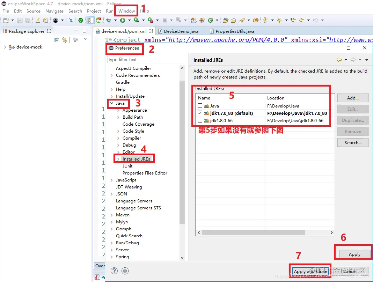This screenshot has width=373, height=282.
Task: Expand the Run/Debug preferences node
Action: 111,243
